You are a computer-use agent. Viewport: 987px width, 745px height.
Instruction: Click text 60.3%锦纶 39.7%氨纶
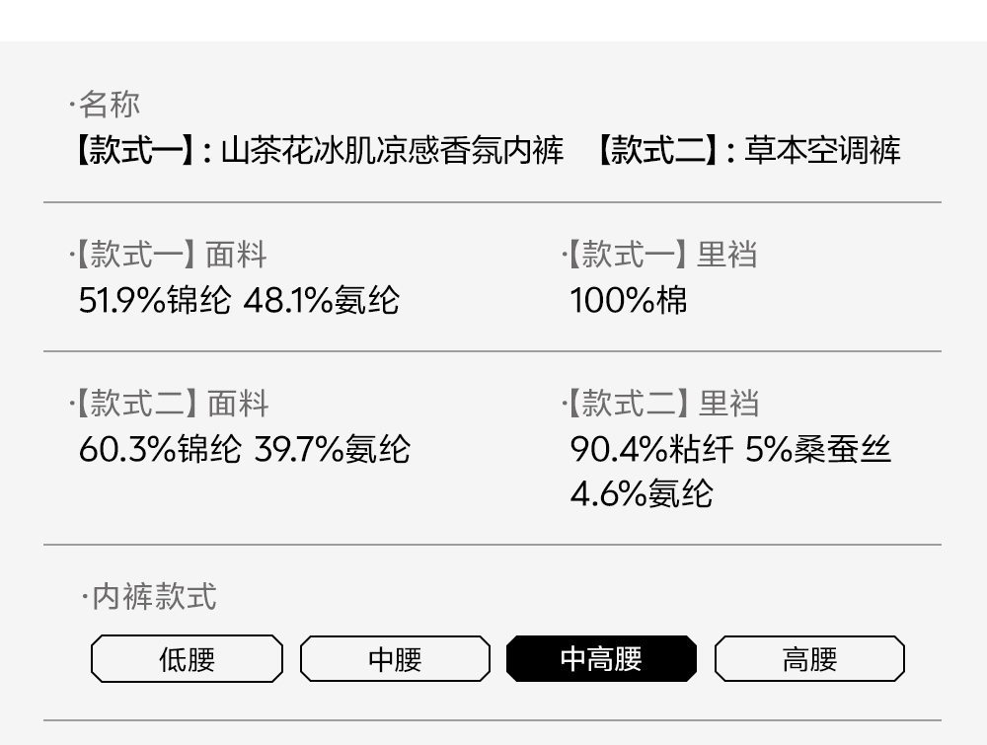tap(244, 449)
